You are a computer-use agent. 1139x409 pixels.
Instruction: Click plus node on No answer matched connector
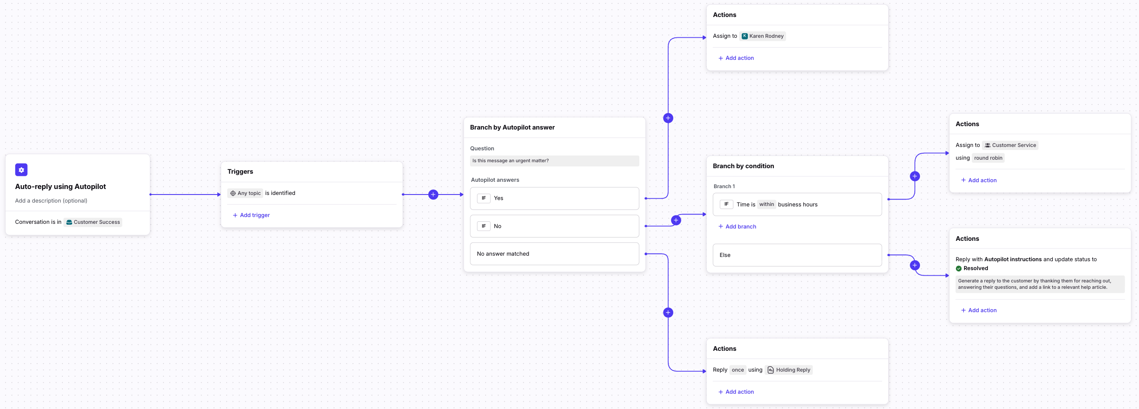[x=668, y=313]
